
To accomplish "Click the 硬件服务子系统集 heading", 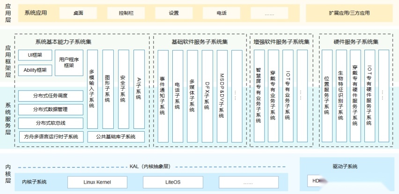I will (356, 42).
